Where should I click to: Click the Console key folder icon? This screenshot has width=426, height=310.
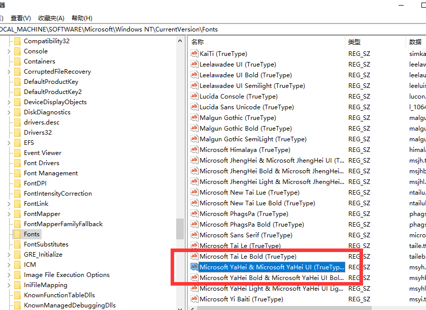coord(18,51)
